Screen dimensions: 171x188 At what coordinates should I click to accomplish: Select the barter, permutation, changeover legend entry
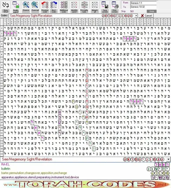click(x=34, y=173)
